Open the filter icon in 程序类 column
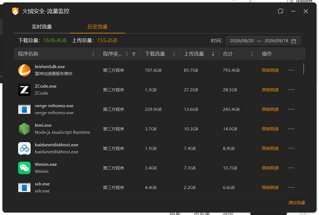The image size is (319, 215). tap(134, 54)
